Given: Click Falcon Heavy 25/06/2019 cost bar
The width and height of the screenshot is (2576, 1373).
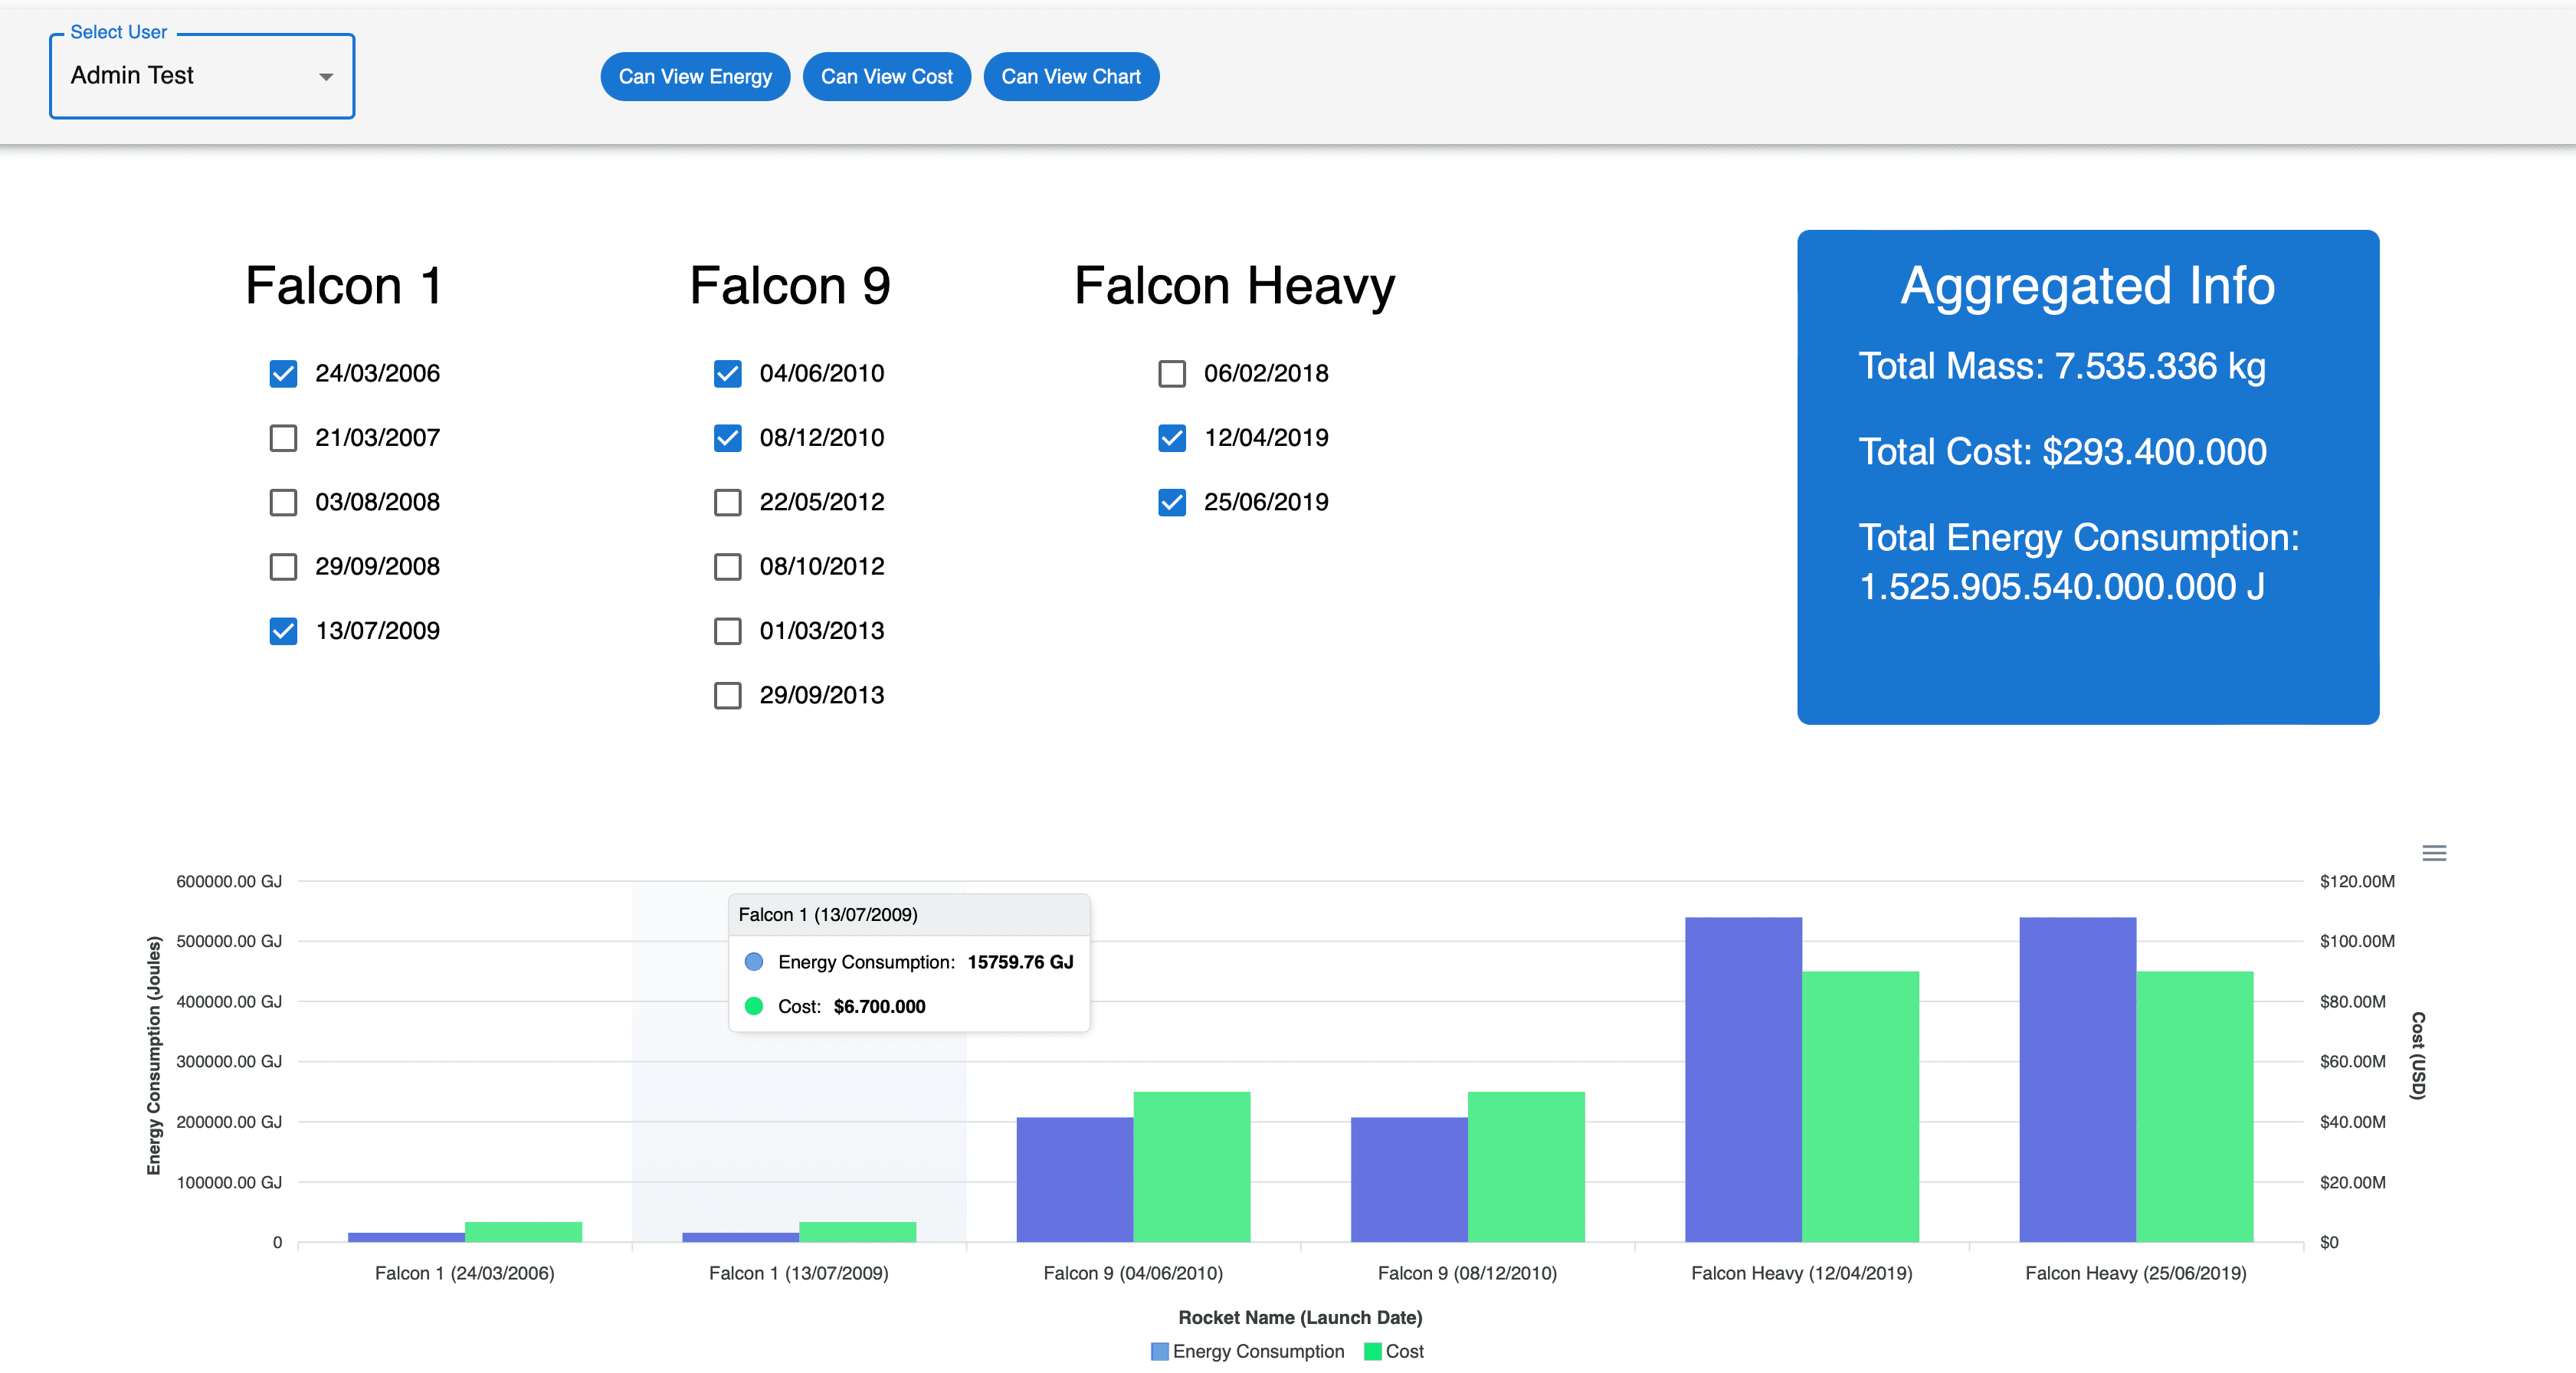Looking at the screenshot, I should point(2194,1106).
